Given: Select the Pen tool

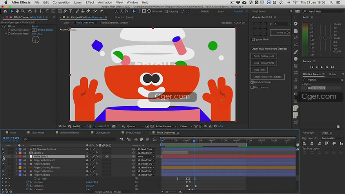Looking at the screenshot, I should click(65, 11).
